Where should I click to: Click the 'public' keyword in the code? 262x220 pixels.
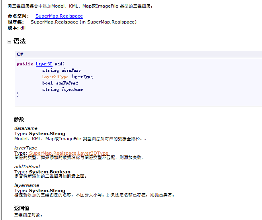tap(25, 64)
